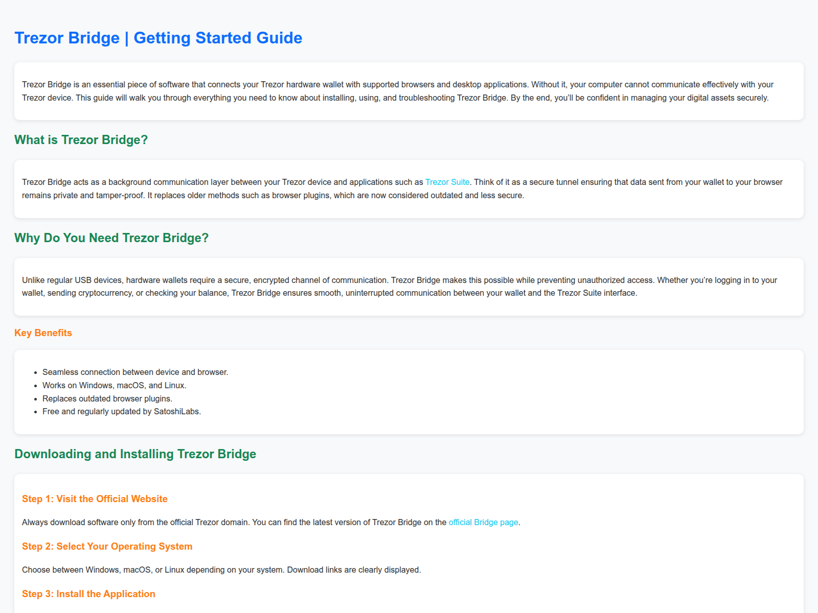
Task: Click the Step 1 Visit Official Website heading
Action: [95, 499]
